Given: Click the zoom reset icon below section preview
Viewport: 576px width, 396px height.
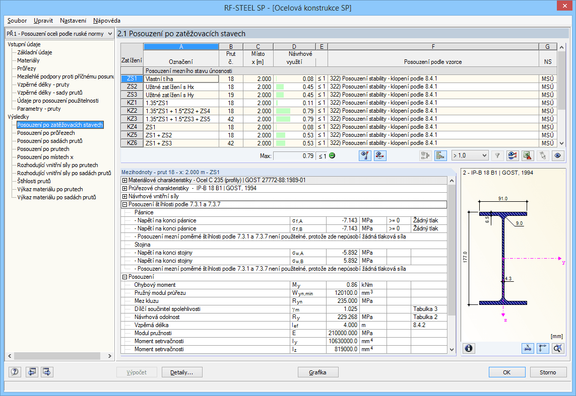Looking at the screenshot, I should [557, 348].
